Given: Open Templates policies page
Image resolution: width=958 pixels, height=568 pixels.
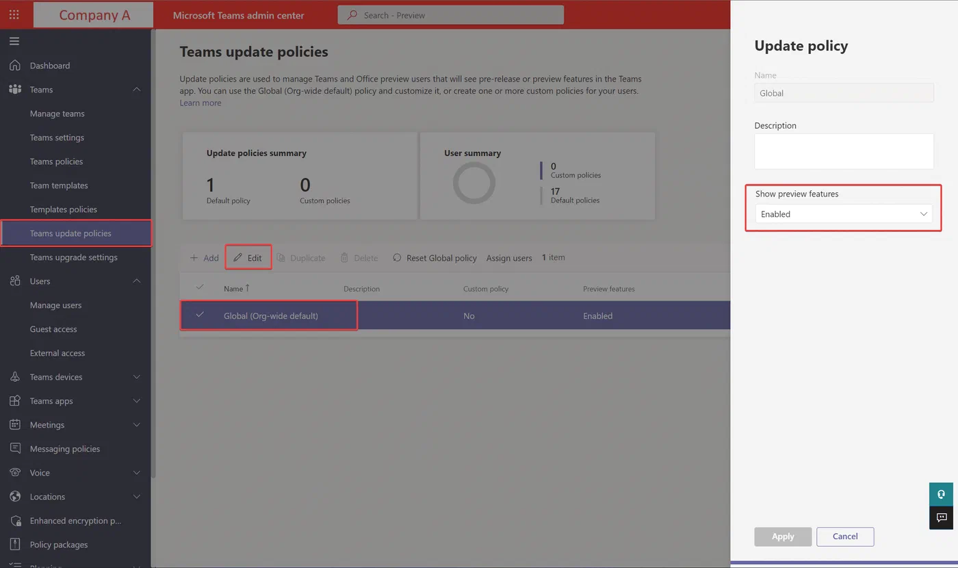Looking at the screenshot, I should 64,209.
